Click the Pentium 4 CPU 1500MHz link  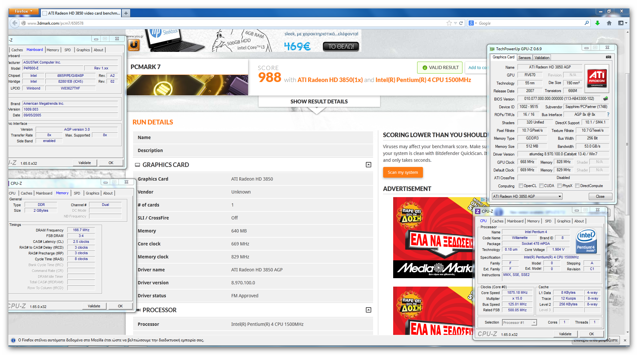pyautogui.click(x=423, y=80)
